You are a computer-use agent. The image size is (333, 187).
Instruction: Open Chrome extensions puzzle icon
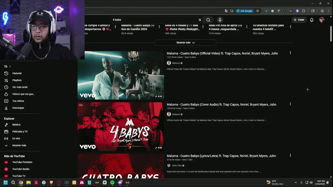[x=304, y=11]
